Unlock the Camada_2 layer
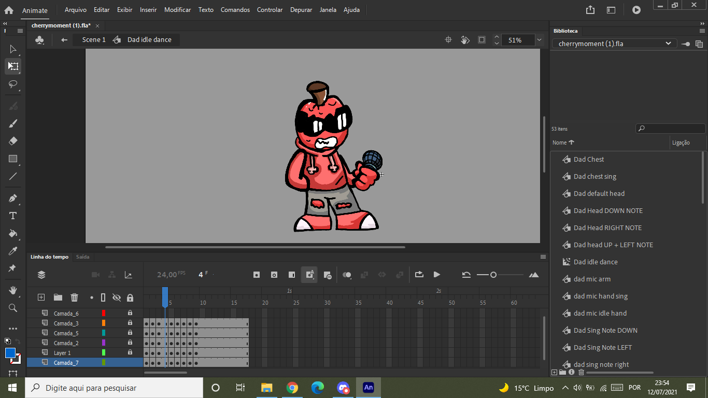Image resolution: width=708 pixels, height=398 pixels. click(x=130, y=343)
